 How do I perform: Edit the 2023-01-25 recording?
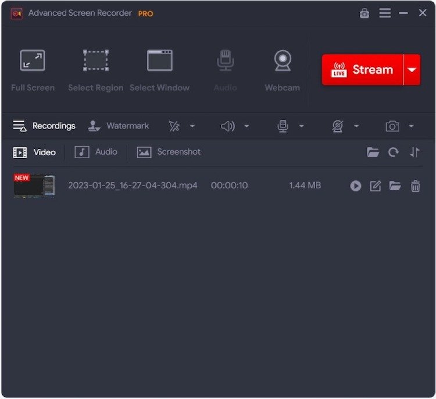click(376, 186)
